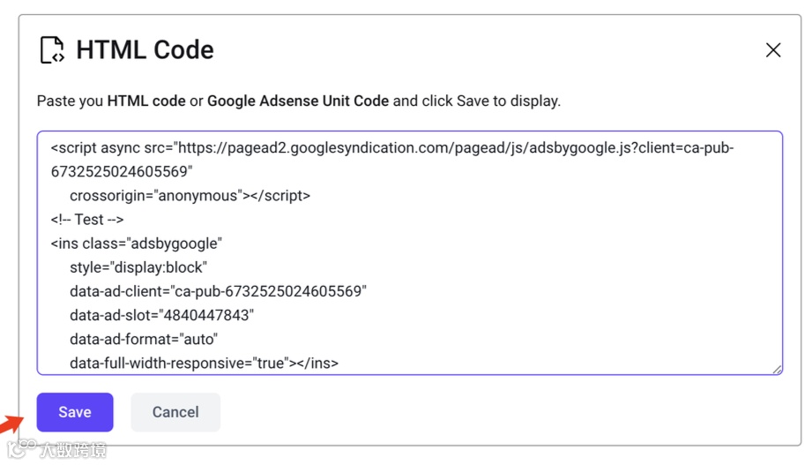Click the data-ad-client attribute line
Image resolution: width=812 pixels, height=465 pixels.
coord(218,291)
